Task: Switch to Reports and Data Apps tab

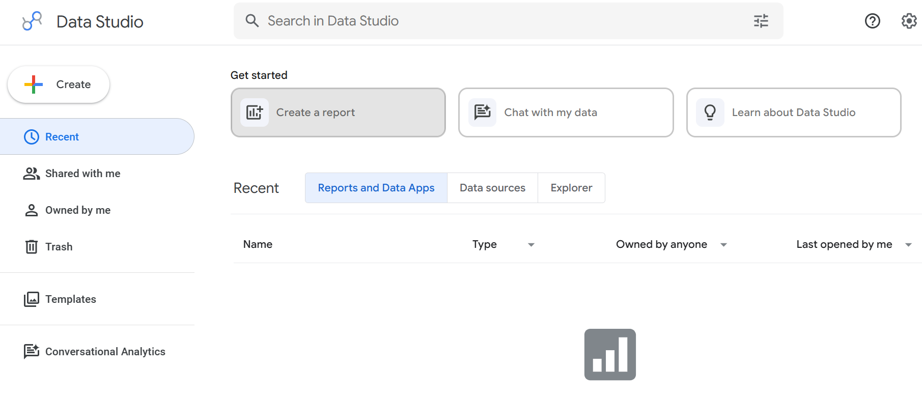Action: (x=376, y=188)
